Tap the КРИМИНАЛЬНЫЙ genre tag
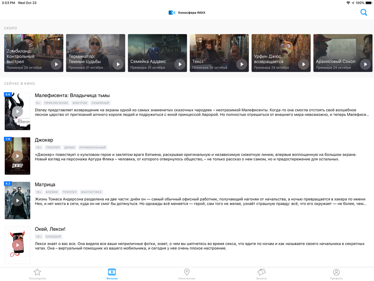The width and height of the screenshot is (374, 281). [92, 147]
